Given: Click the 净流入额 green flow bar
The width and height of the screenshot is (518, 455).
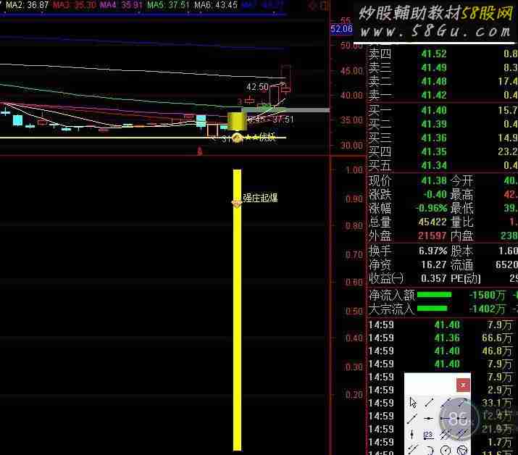Looking at the screenshot, I should click(434, 295).
